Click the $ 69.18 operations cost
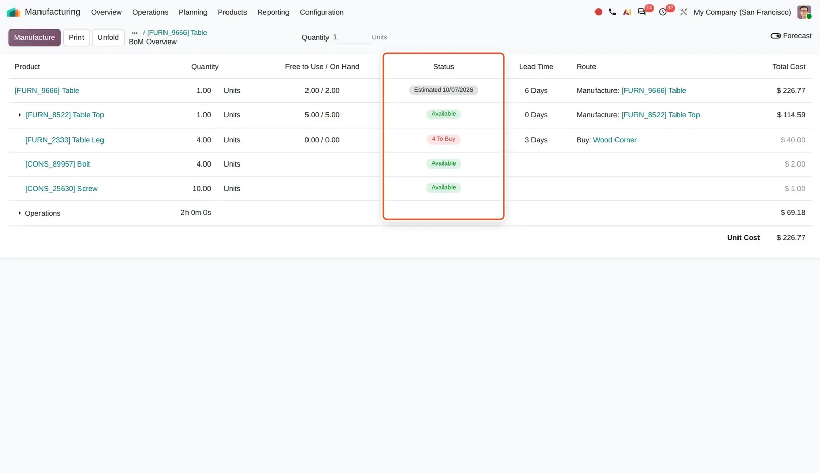 point(793,212)
